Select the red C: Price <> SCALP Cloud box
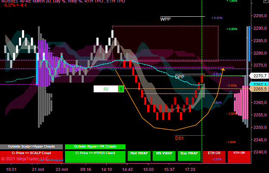The height and width of the screenshot is (173, 269). [x=31, y=157]
